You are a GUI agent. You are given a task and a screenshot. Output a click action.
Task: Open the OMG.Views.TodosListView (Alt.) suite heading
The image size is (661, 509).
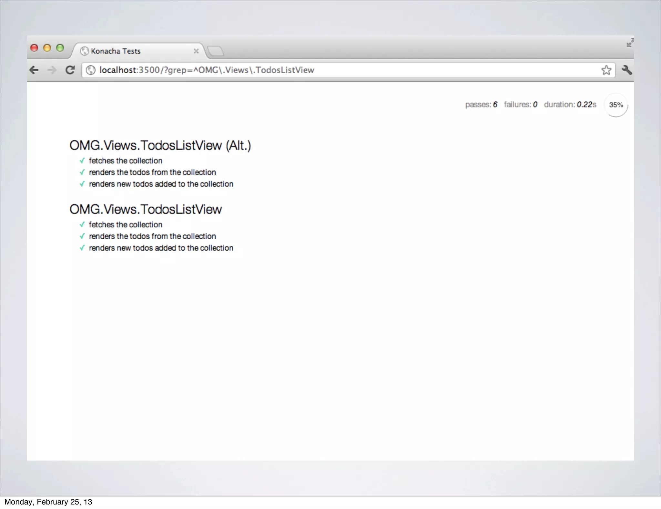[x=160, y=146]
